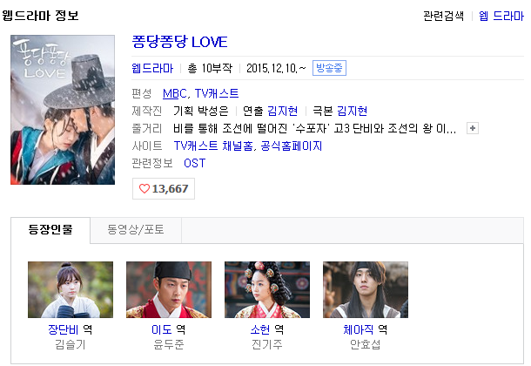
Task: Select the 등장인물 tab
Action: pyautogui.click(x=50, y=230)
